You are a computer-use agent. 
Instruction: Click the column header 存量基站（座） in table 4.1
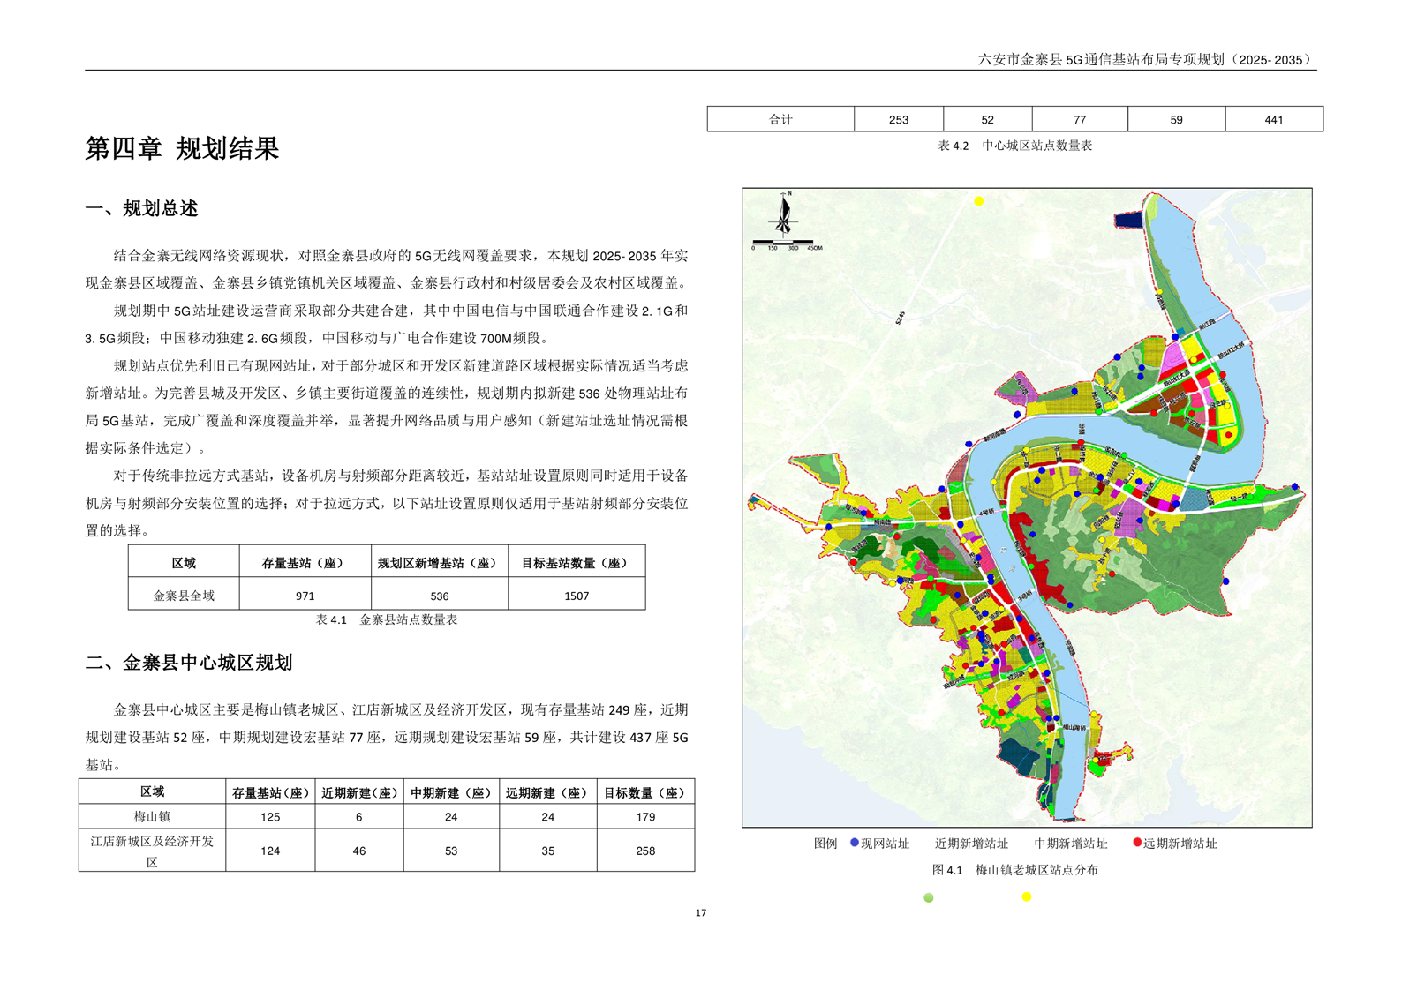coord(305,562)
